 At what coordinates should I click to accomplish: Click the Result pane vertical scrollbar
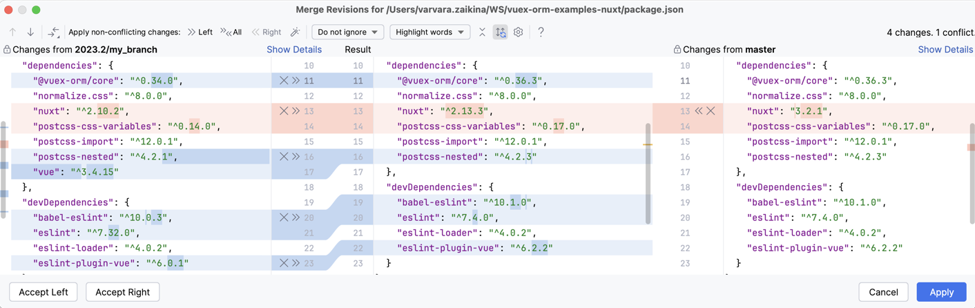click(x=648, y=173)
